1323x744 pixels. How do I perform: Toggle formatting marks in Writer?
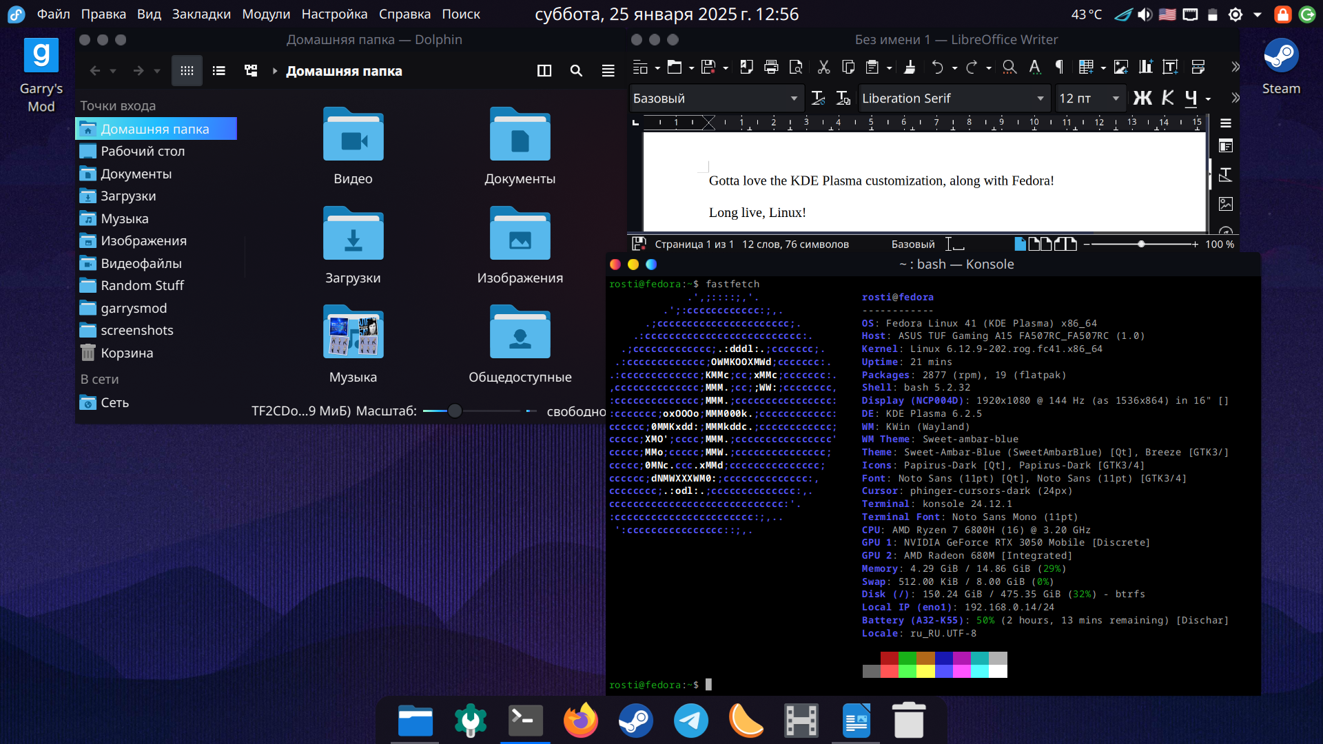1059,67
